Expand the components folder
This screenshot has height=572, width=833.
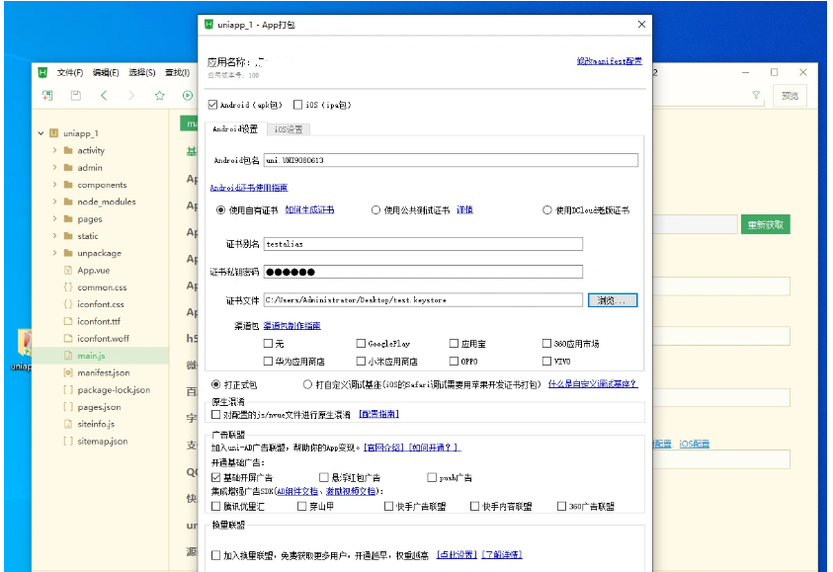point(55,185)
